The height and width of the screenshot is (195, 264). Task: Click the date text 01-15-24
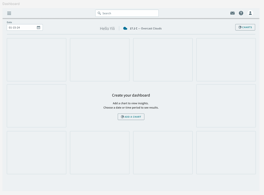click(x=14, y=28)
